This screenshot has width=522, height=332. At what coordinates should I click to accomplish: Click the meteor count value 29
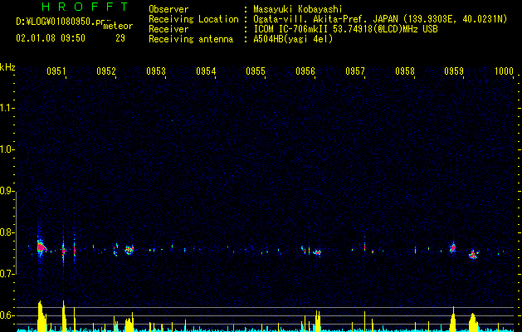(x=120, y=38)
